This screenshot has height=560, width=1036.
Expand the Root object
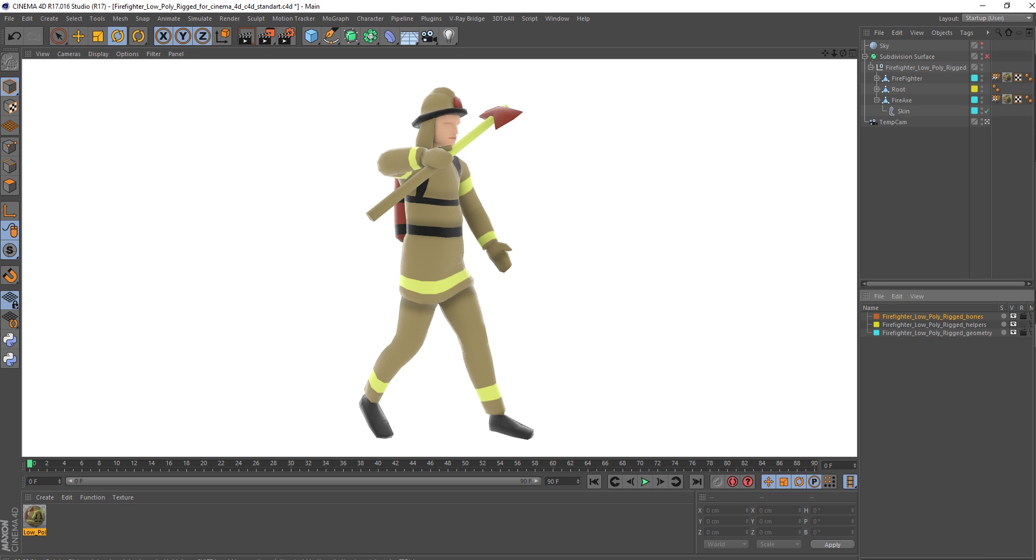pyautogui.click(x=877, y=89)
